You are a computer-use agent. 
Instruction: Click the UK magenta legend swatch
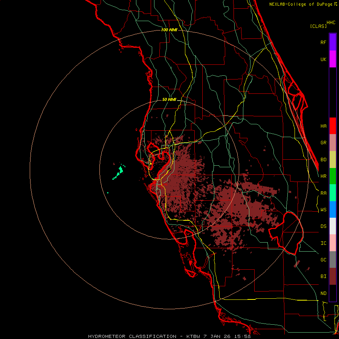coord(333,59)
